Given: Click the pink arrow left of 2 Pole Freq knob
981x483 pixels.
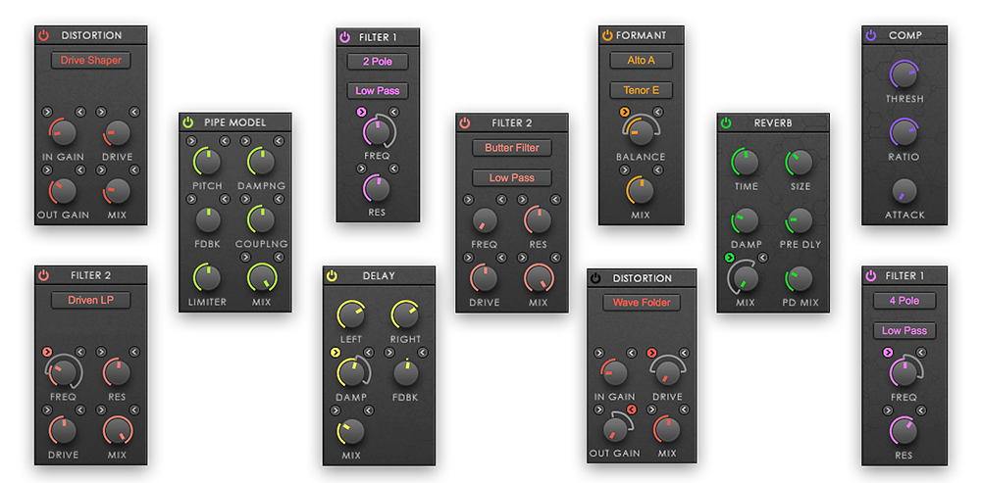Looking at the screenshot, I should [362, 113].
